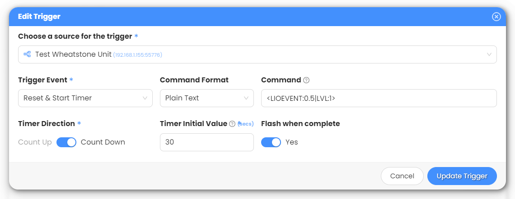
Task: Click the help icon next to Command
Action: (x=306, y=80)
